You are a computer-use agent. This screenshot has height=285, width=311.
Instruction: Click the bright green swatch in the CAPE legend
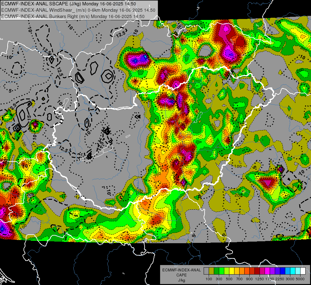click(x=221, y=271)
